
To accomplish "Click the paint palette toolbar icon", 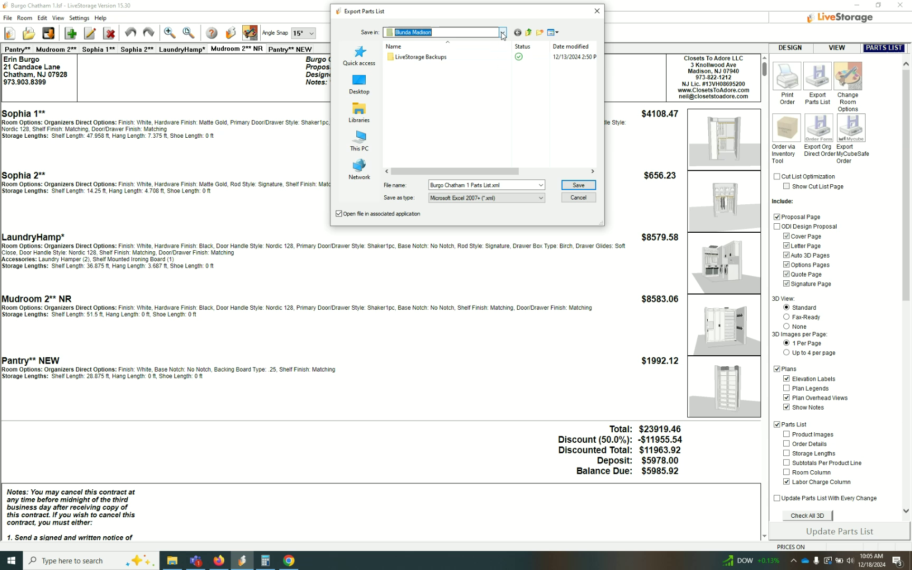I will click(x=250, y=33).
